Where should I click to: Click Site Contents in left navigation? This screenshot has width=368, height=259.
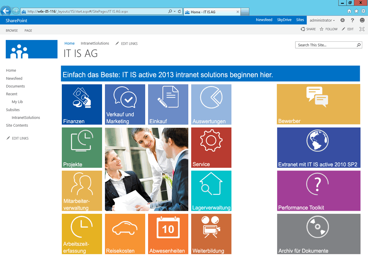click(x=17, y=126)
